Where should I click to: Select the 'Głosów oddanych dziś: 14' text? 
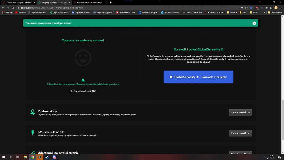82,91
